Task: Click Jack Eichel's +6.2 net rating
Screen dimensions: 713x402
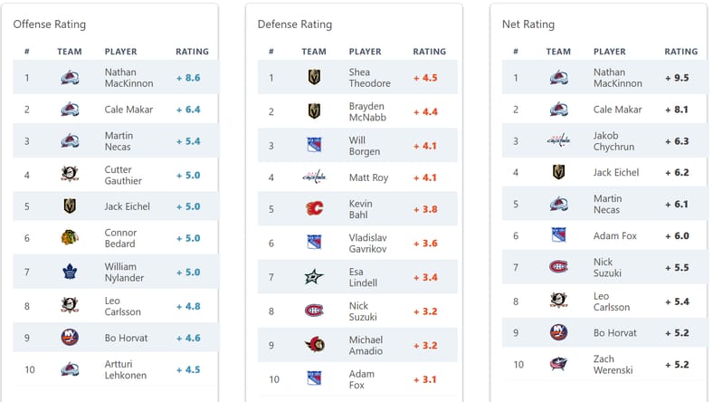Action: point(677,172)
